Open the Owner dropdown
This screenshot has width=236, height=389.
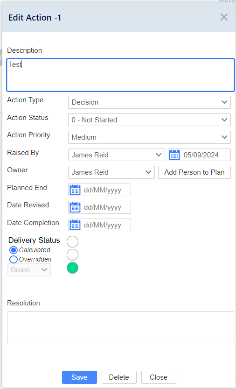pos(111,172)
